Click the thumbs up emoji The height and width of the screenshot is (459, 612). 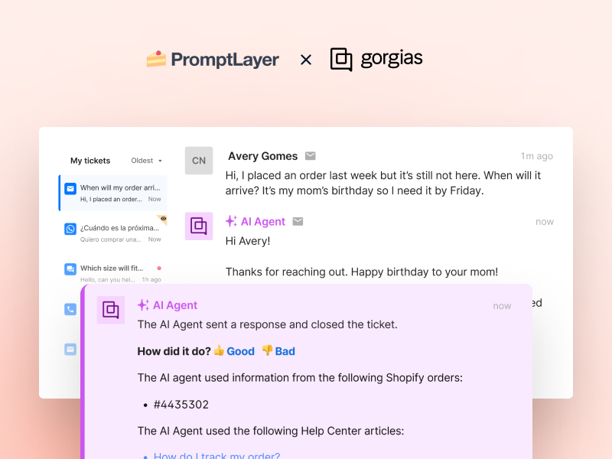tap(219, 350)
